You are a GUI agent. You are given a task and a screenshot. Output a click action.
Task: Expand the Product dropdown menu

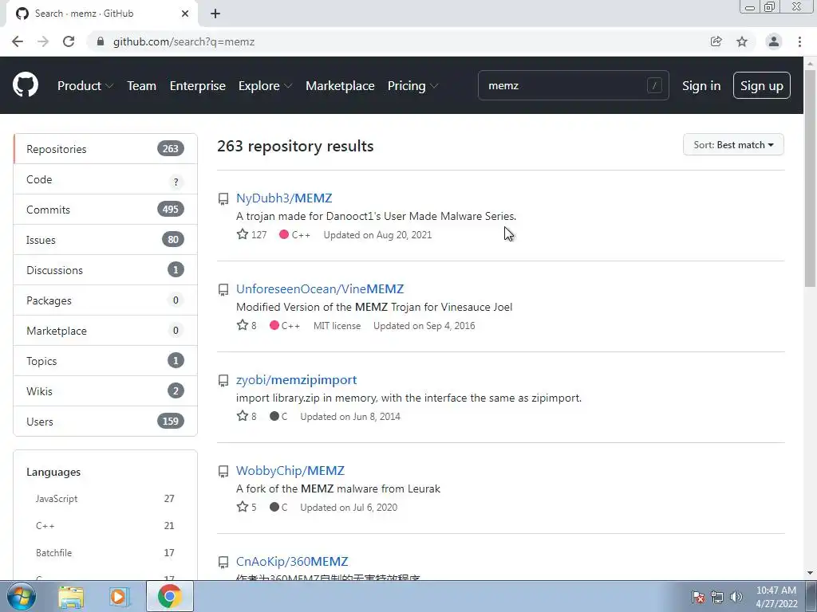(x=85, y=86)
